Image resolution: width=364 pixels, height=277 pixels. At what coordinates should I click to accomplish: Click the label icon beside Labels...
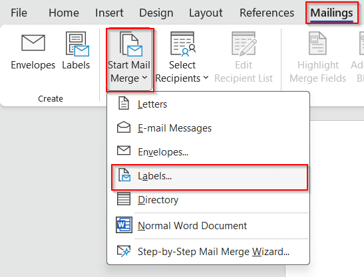[124, 175]
